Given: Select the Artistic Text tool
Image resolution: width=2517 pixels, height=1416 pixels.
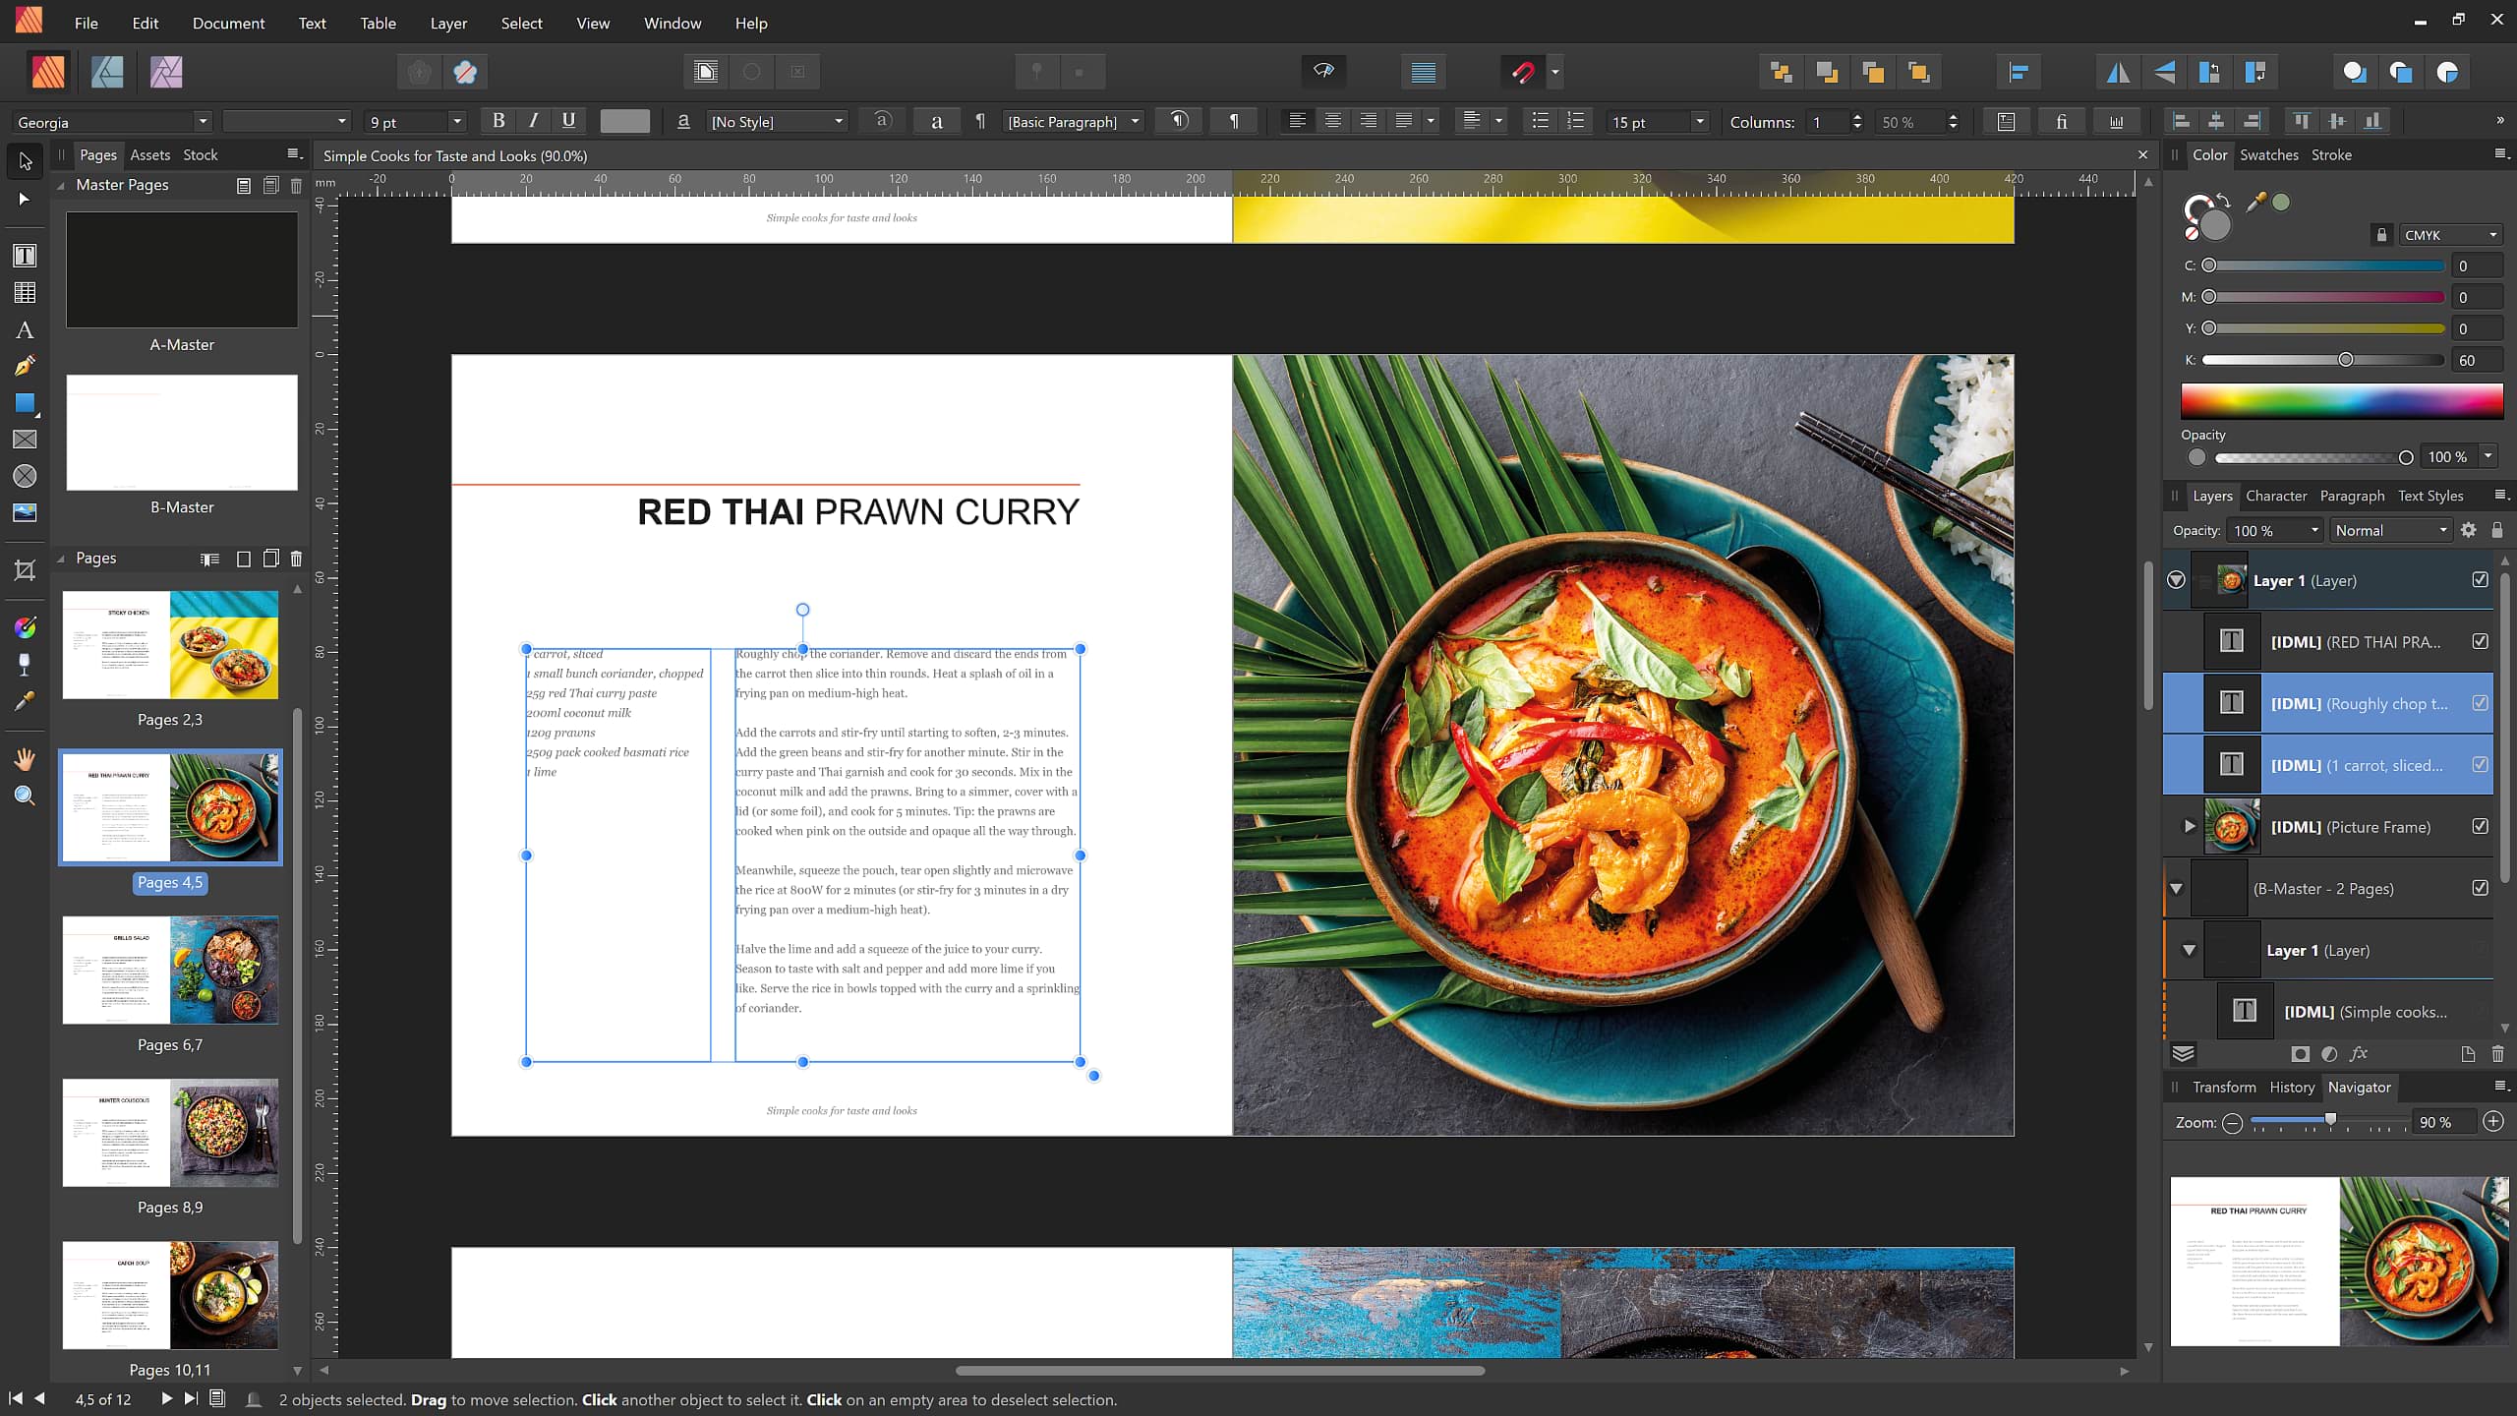Looking at the screenshot, I should click(25, 329).
